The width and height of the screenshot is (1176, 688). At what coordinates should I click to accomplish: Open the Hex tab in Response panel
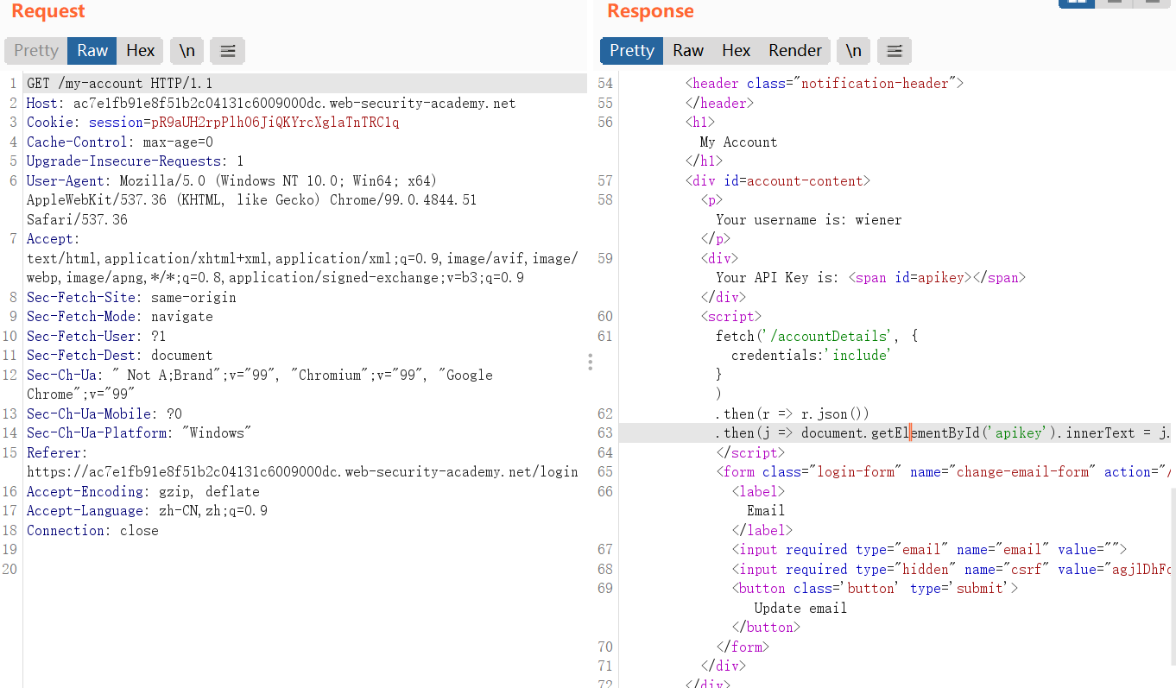[737, 51]
